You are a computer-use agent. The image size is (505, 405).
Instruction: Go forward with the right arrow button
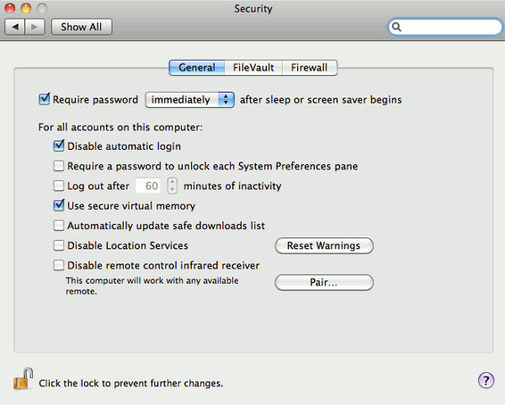pos(36,27)
